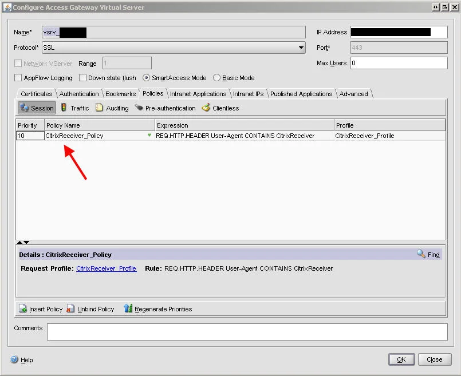Click the Clientless icon
The image size is (461, 376).
pyautogui.click(x=206, y=108)
